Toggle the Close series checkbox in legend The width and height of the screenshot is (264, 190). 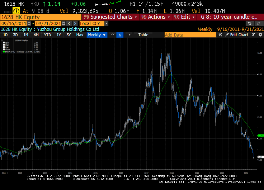(x=4, y=49)
